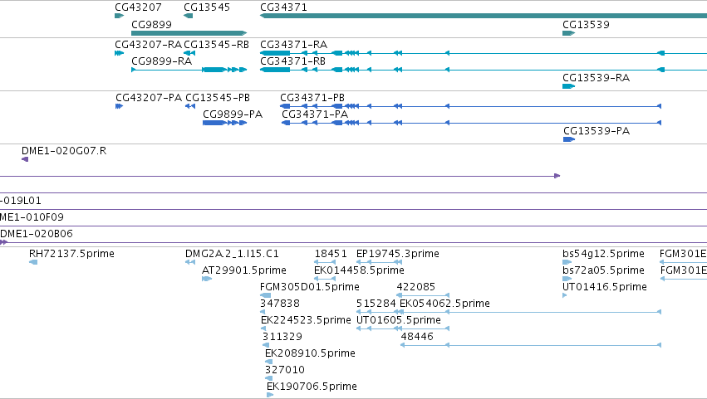
Task: Click the CG9899 gene bar
Action: (189, 33)
